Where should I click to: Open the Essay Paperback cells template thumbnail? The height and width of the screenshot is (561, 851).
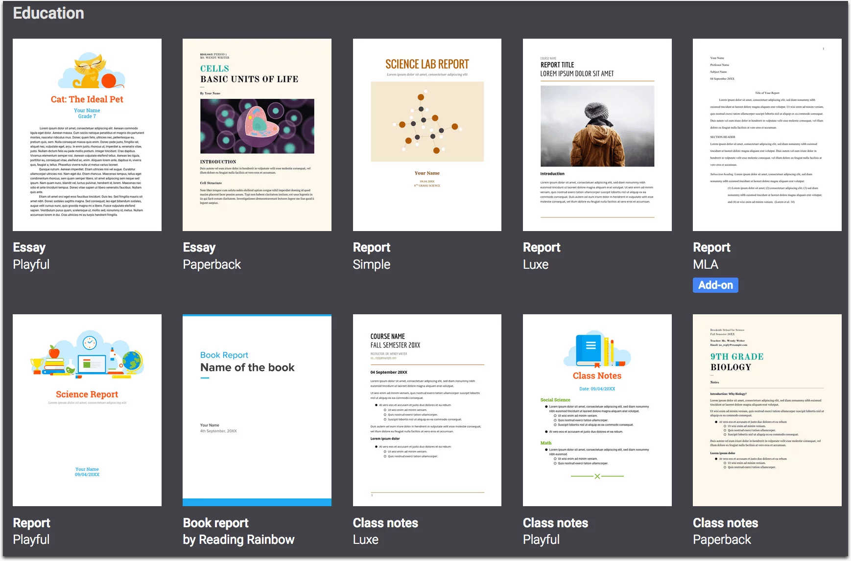(257, 135)
